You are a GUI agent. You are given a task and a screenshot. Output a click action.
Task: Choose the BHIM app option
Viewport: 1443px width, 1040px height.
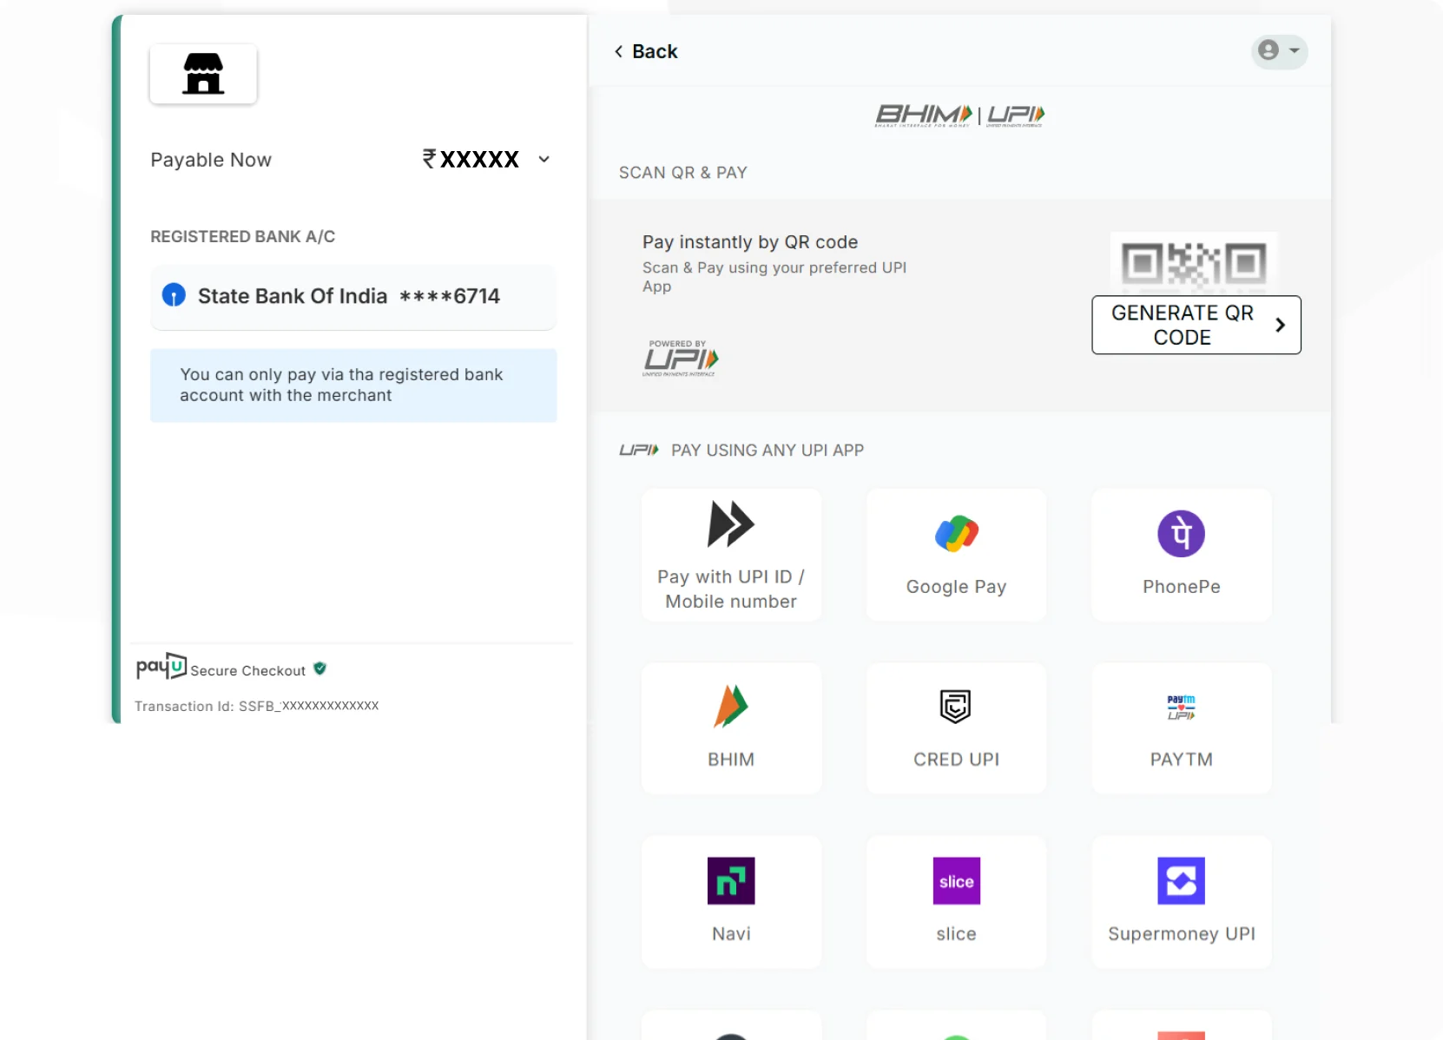coord(731,728)
